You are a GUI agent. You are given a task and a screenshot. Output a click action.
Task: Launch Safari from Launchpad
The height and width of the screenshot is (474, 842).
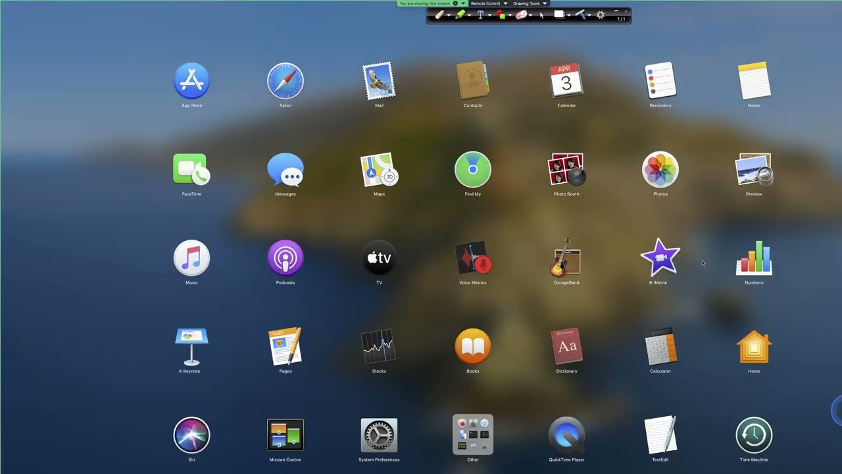pyautogui.click(x=285, y=80)
